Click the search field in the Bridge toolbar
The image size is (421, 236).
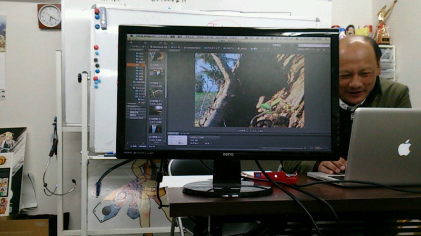pos(314,46)
